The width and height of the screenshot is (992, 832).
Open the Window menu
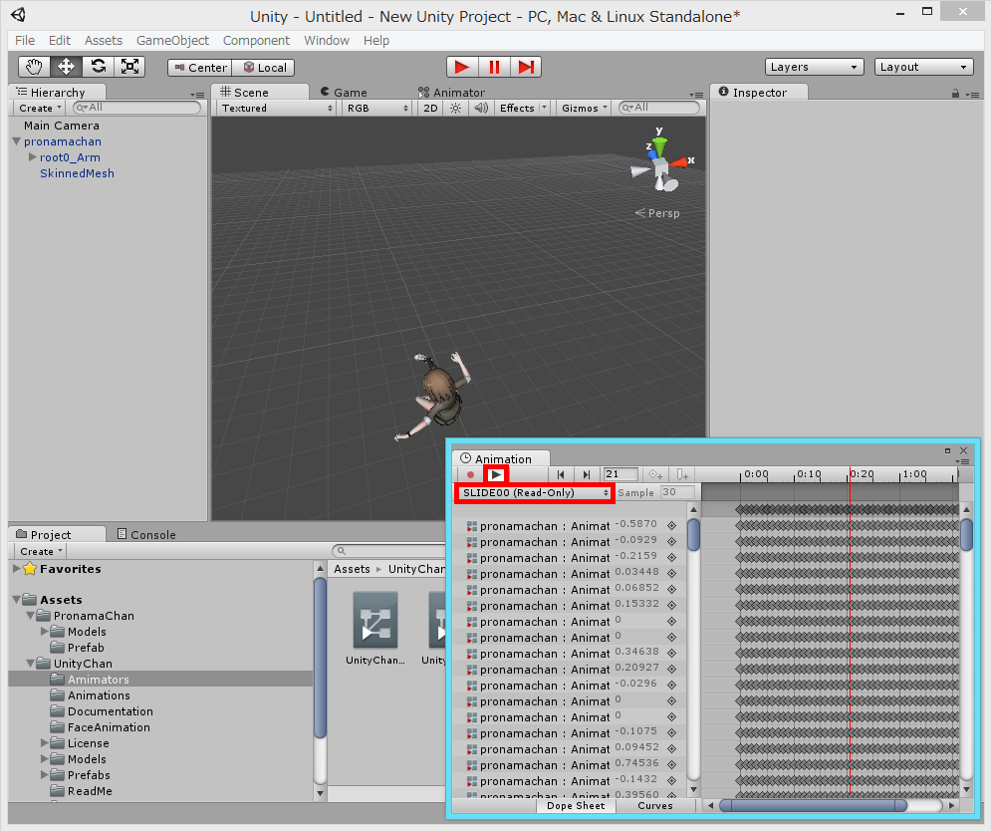(x=327, y=41)
